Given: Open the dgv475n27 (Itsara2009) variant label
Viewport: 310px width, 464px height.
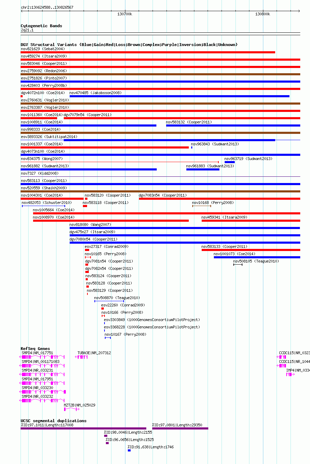Looking at the screenshot, I should [x=92, y=232].
